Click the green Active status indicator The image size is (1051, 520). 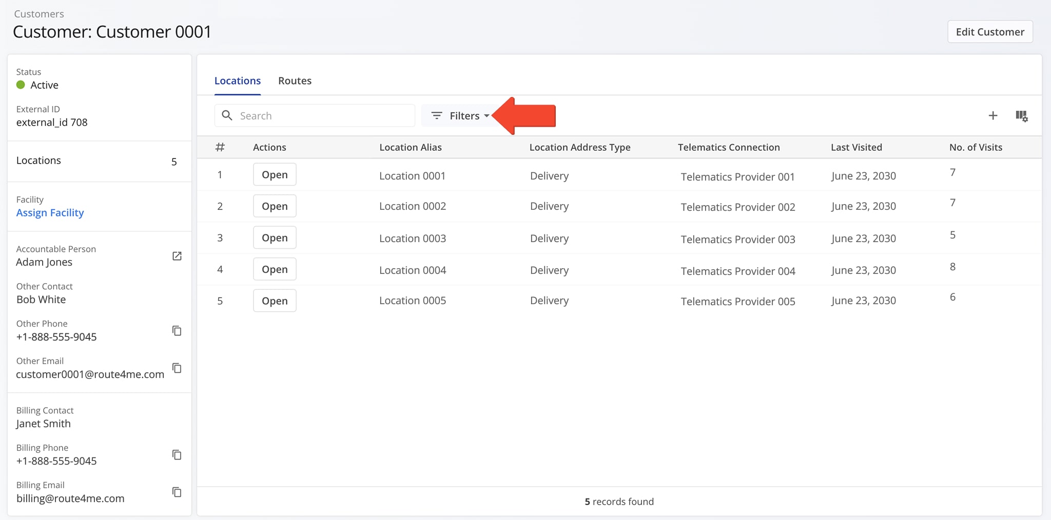[21, 85]
